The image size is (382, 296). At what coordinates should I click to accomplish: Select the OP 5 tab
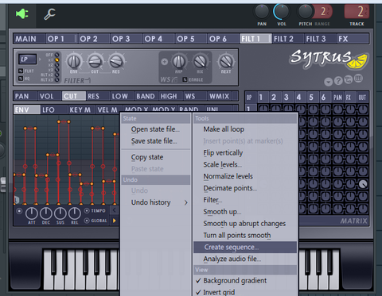pyautogui.click(x=192, y=39)
